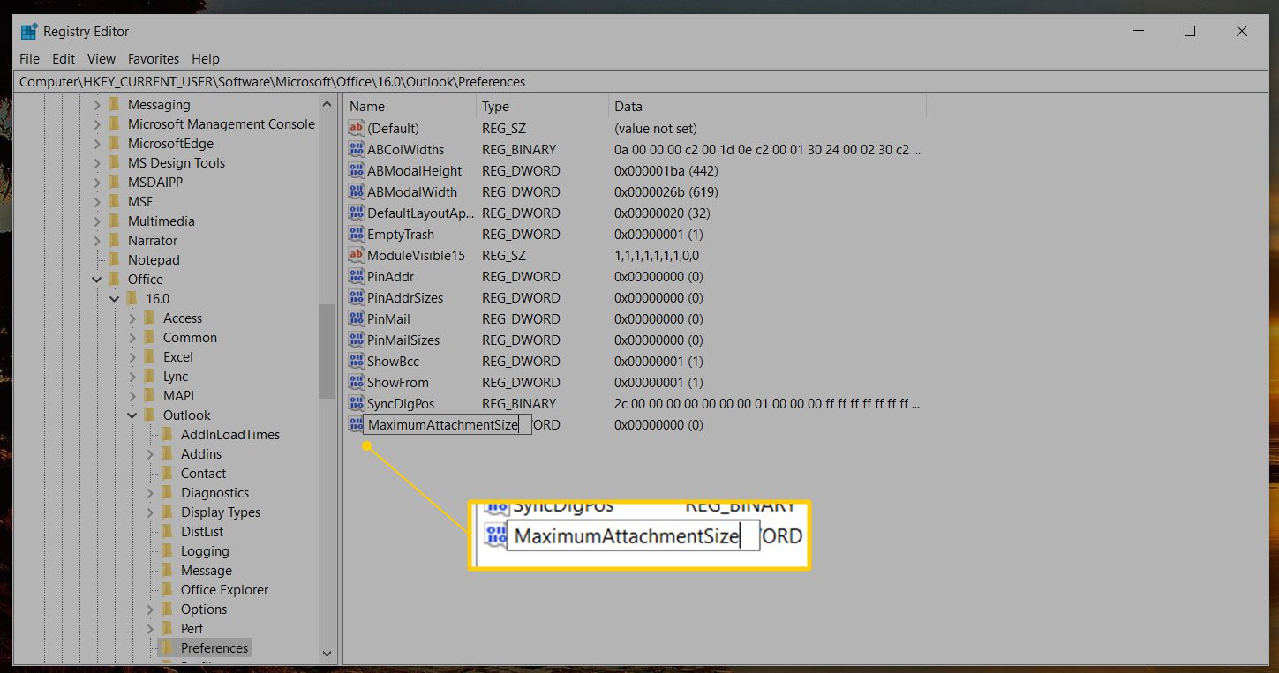The height and width of the screenshot is (673, 1279).
Task: Expand the Lync key
Action: pyautogui.click(x=132, y=376)
